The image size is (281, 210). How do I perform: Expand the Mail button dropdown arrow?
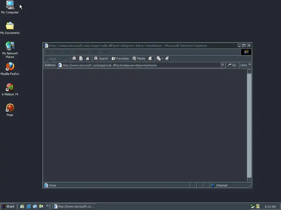click(162, 59)
